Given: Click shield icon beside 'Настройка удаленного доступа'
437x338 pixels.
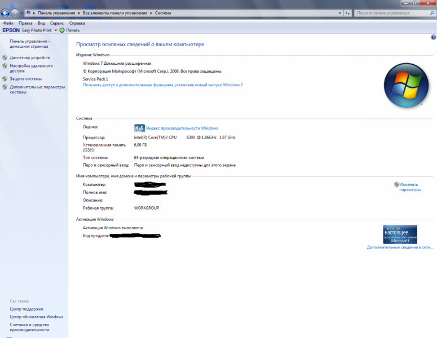Looking at the screenshot, I should [5, 66].
